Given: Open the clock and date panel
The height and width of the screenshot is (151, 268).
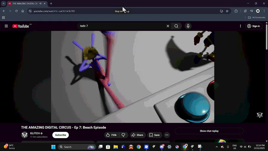Looking at the screenshot, I should coord(259,147).
